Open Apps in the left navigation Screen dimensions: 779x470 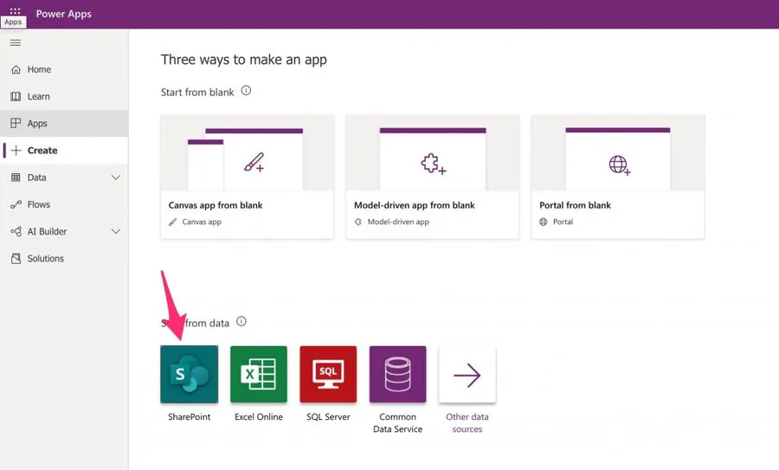tap(37, 124)
